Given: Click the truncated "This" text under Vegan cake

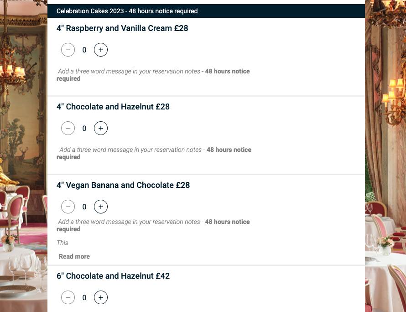Looking at the screenshot, I should 62,243.
